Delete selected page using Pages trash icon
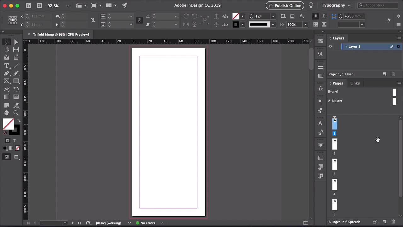 pyautogui.click(x=393, y=222)
